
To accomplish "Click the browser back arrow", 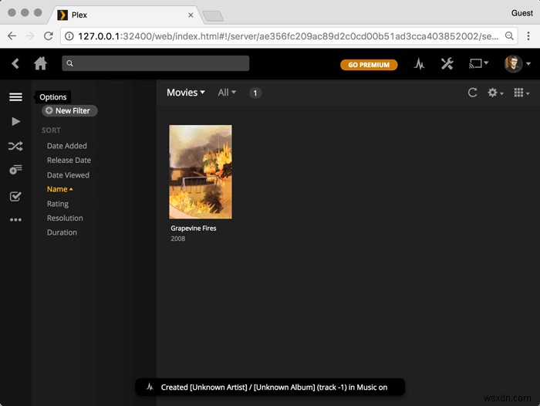I will pyautogui.click(x=12, y=36).
